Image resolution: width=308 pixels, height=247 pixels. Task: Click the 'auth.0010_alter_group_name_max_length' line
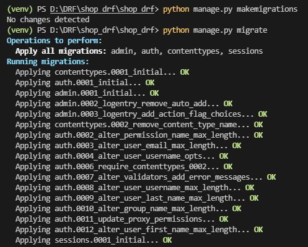[x=128, y=209]
